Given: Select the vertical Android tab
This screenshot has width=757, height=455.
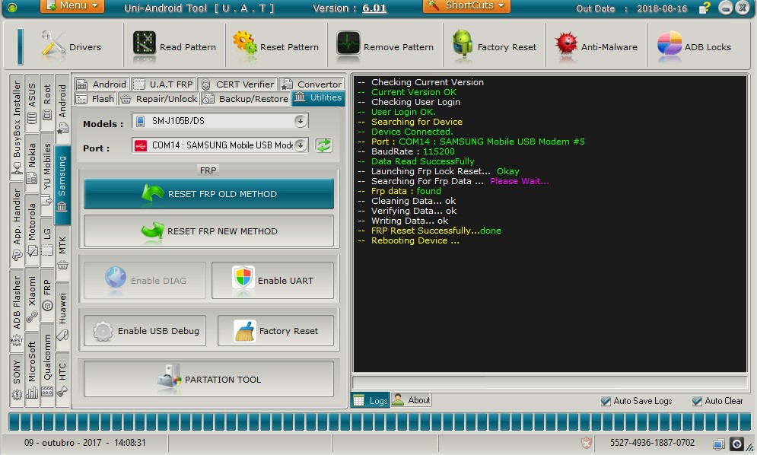Looking at the screenshot, I should tap(62, 109).
